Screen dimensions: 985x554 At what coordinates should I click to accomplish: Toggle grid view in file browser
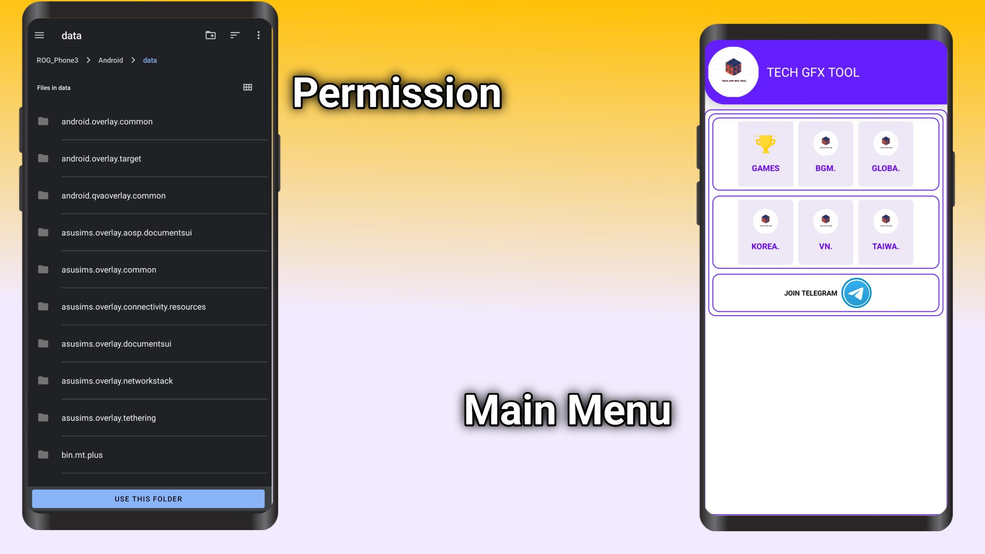[247, 87]
